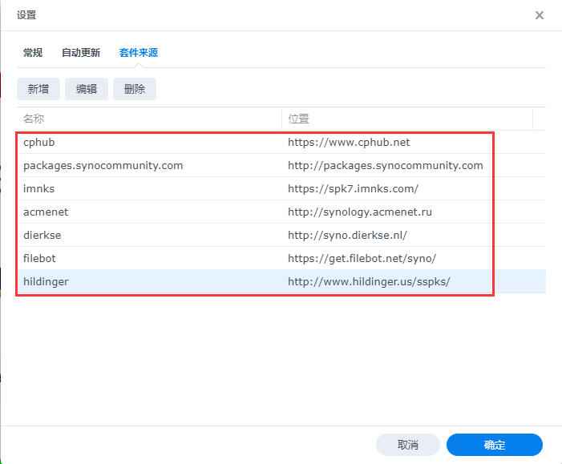This screenshot has width=562, height=464.
Task: Select the dierkse source name
Action: tap(42, 236)
